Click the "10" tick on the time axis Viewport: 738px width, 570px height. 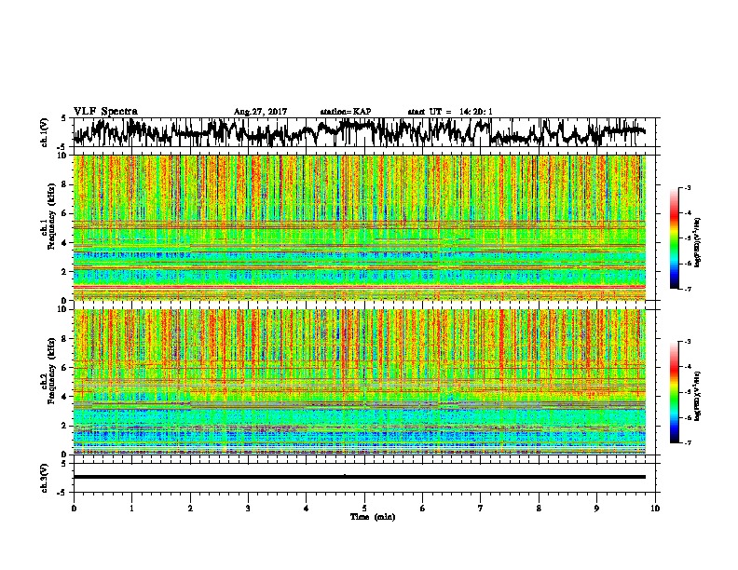tap(655, 509)
